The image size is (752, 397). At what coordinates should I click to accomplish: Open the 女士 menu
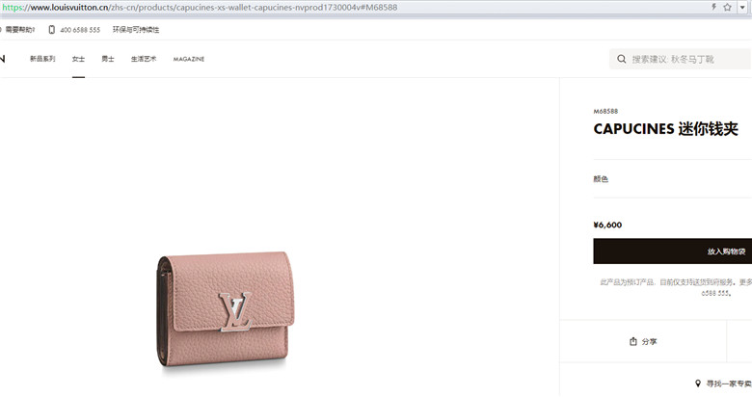click(78, 59)
